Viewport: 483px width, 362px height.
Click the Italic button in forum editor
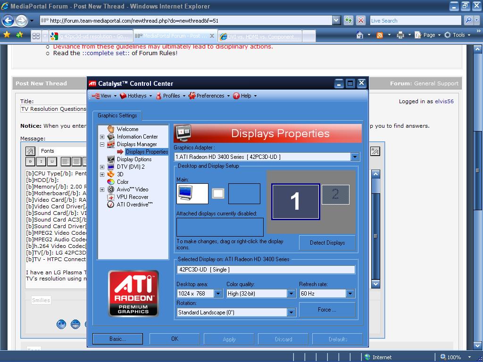click(41, 161)
